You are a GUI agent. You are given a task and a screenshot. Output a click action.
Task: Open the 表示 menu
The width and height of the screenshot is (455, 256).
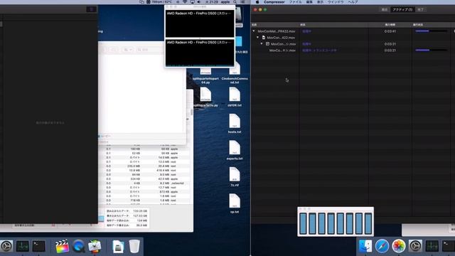[x=320, y=2]
